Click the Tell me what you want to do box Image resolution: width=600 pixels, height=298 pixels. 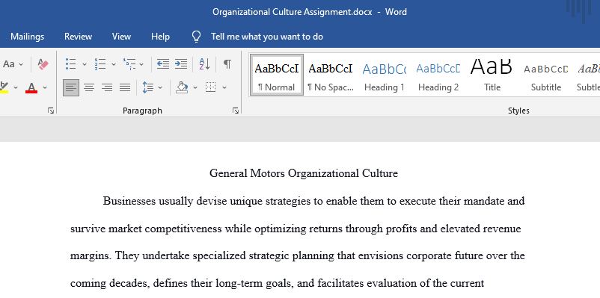click(267, 37)
